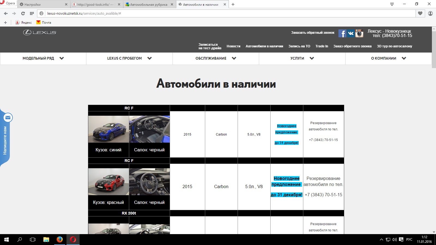The width and height of the screenshot is (436, 245).
Task: Open the clock and date in taskbar
Action: point(424,240)
